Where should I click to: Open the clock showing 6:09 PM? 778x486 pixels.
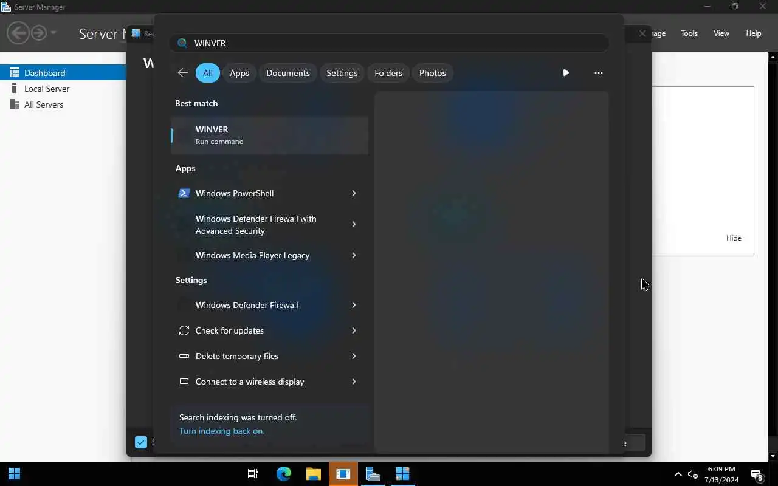721,474
